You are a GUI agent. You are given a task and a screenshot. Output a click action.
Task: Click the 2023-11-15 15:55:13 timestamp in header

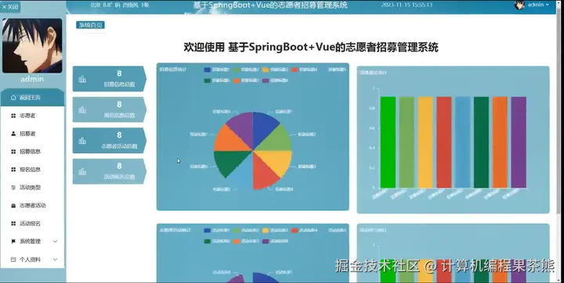(x=407, y=5)
